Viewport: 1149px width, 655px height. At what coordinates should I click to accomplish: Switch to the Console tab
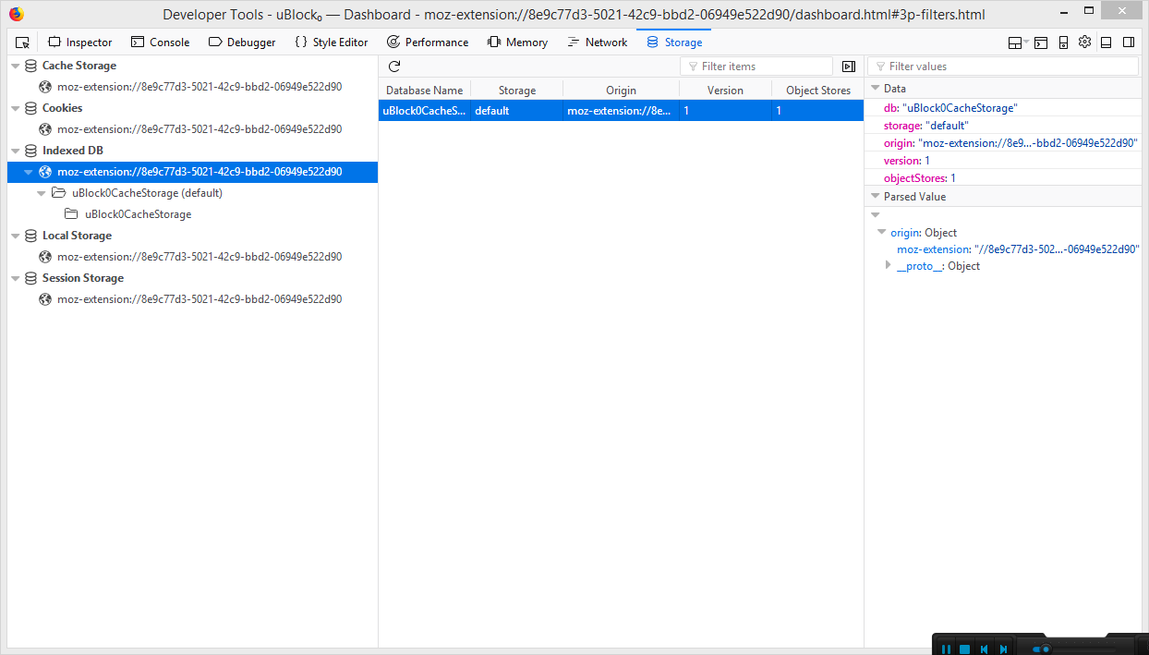click(x=160, y=42)
